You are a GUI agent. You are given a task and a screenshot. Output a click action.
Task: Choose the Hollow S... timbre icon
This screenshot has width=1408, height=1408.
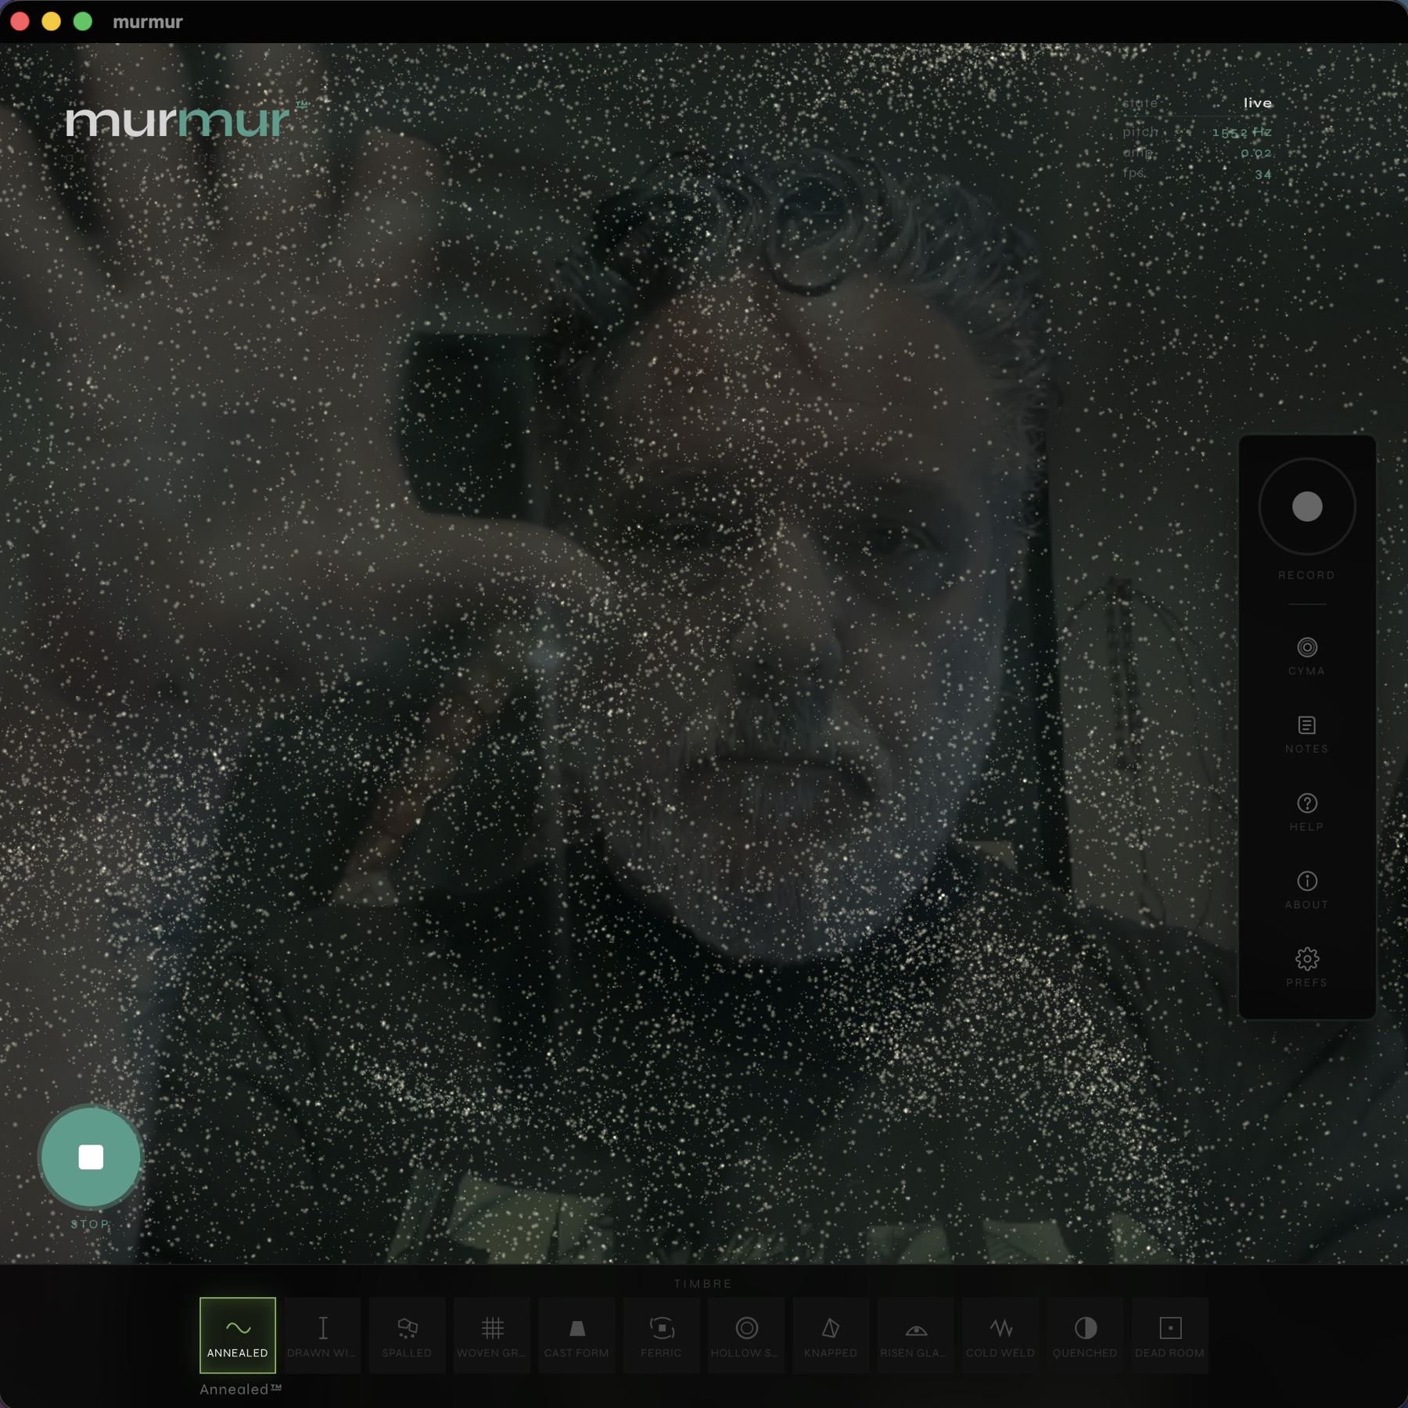(x=746, y=1334)
